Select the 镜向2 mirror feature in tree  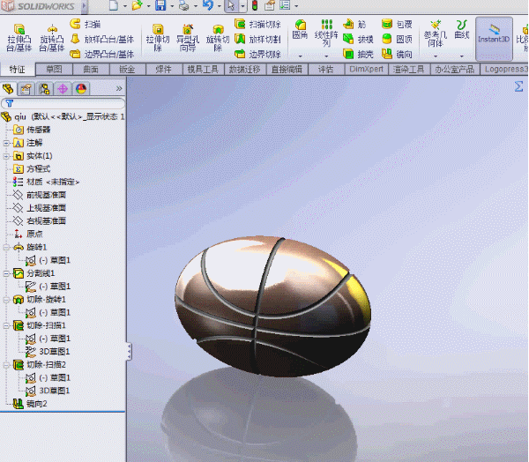pos(30,404)
